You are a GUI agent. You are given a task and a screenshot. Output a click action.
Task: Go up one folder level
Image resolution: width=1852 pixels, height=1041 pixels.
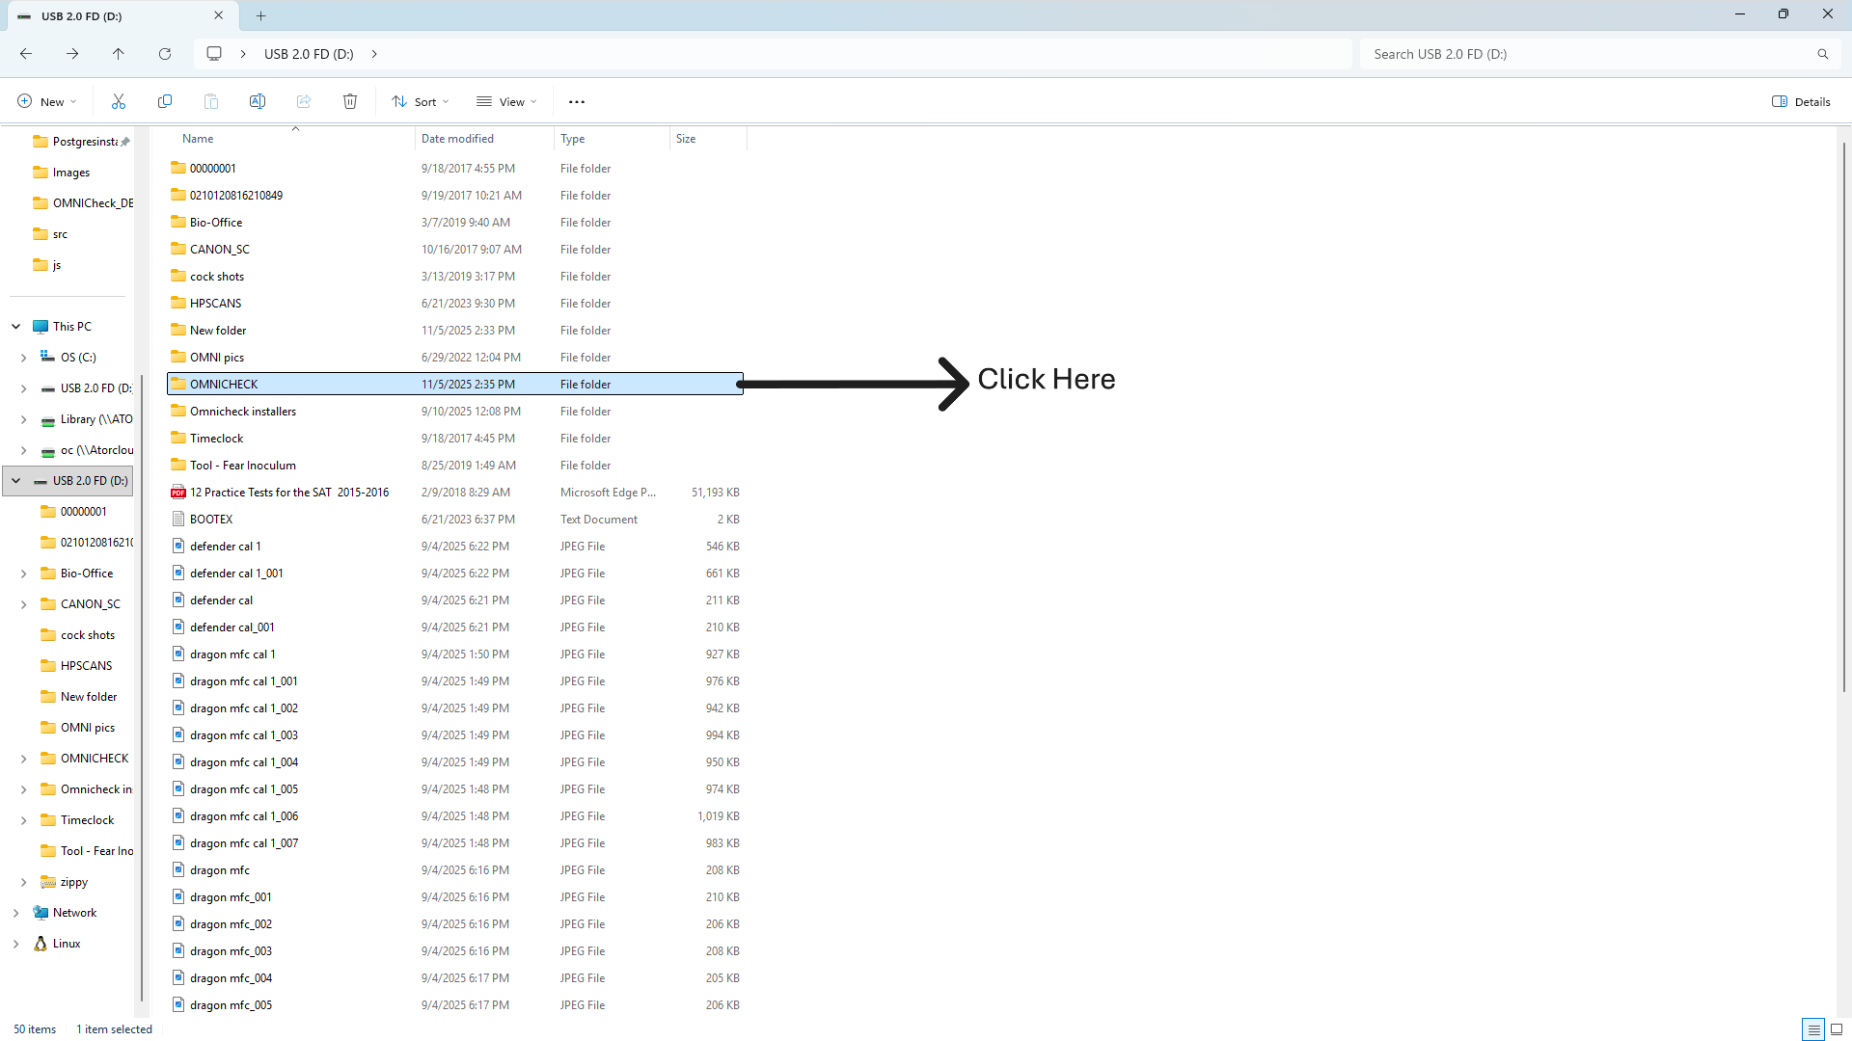(x=119, y=54)
